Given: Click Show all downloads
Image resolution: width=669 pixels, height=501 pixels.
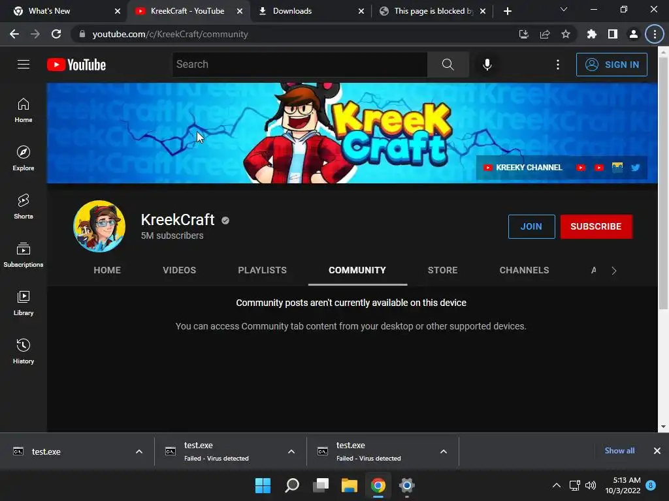Looking at the screenshot, I should click(619, 451).
